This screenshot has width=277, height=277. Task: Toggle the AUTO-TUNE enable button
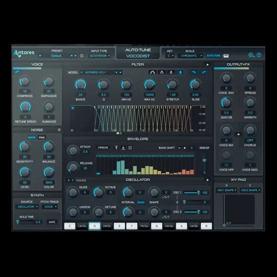pyautogui.click(x=213, y=56)
